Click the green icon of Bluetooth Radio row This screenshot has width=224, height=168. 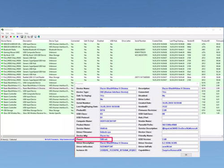(2, 50)
